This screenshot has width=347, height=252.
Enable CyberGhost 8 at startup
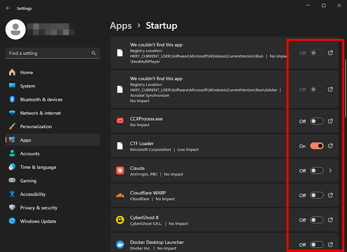(x=317, y=220)
